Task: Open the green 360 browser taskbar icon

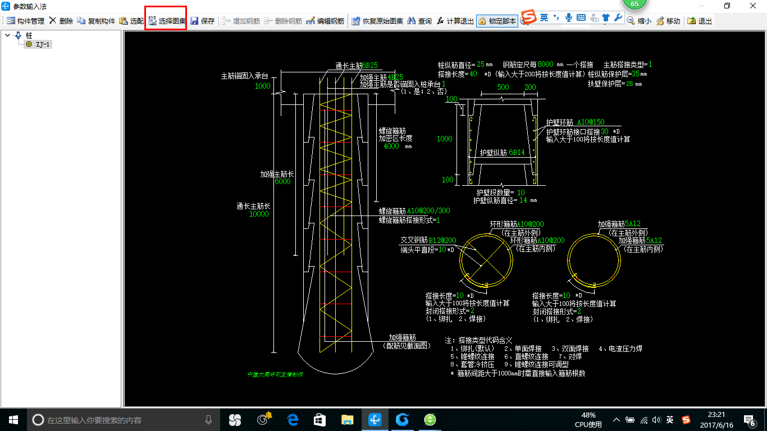Action: [430, 419]
